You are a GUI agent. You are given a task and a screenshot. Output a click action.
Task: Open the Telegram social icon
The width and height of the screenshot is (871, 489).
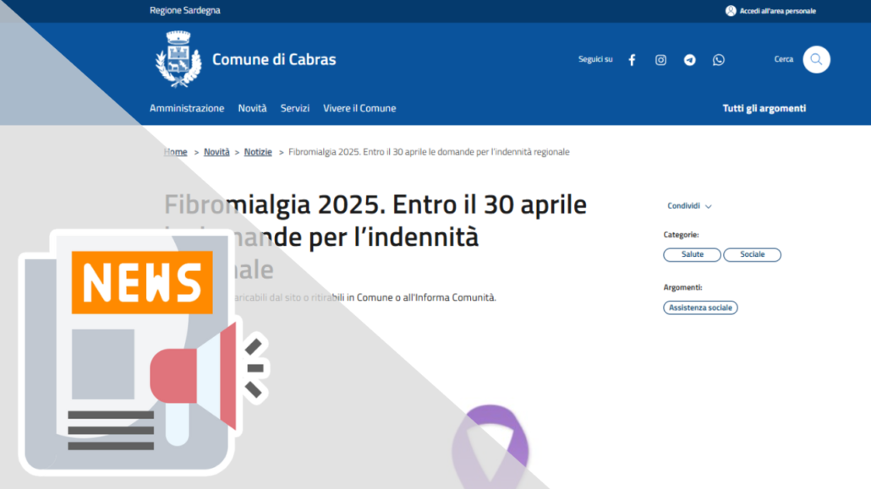click(x=689, y=60)
